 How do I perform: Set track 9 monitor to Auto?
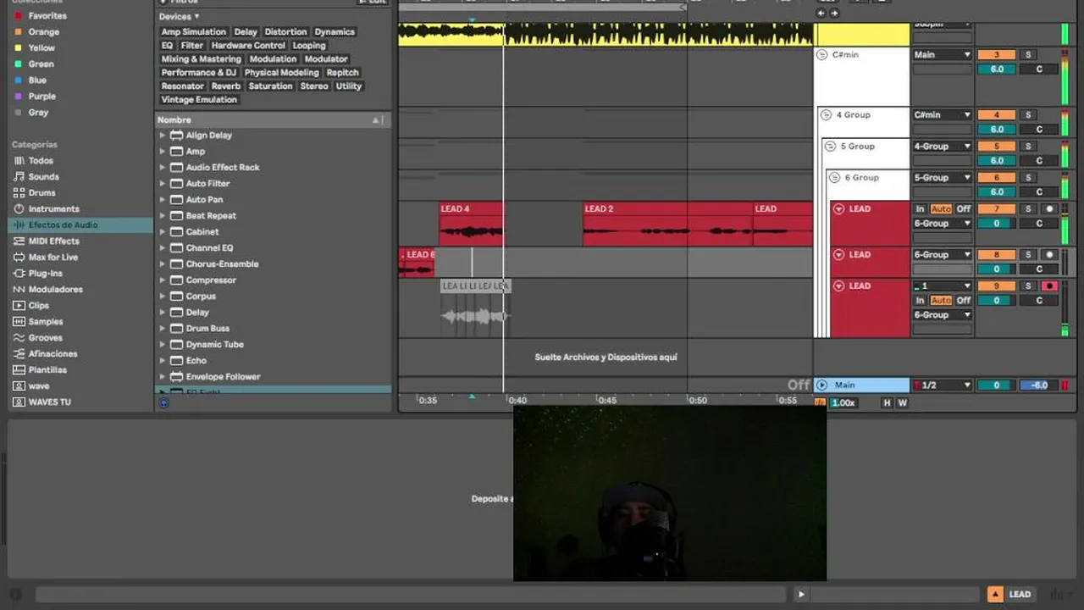[x=942, y=301]
